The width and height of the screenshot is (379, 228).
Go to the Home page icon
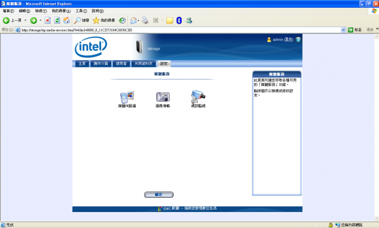66,21
